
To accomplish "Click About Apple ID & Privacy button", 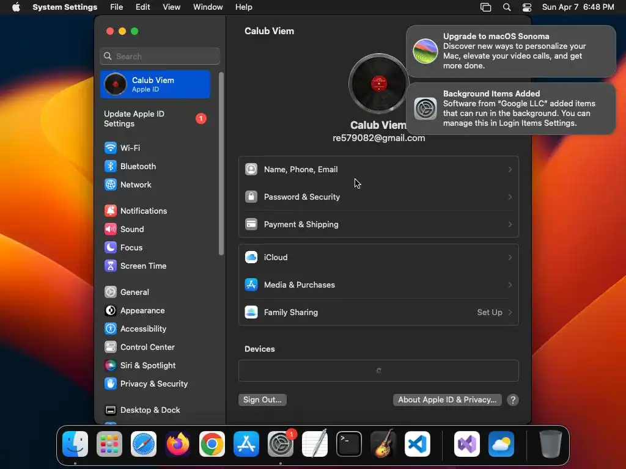I will 447,399.
